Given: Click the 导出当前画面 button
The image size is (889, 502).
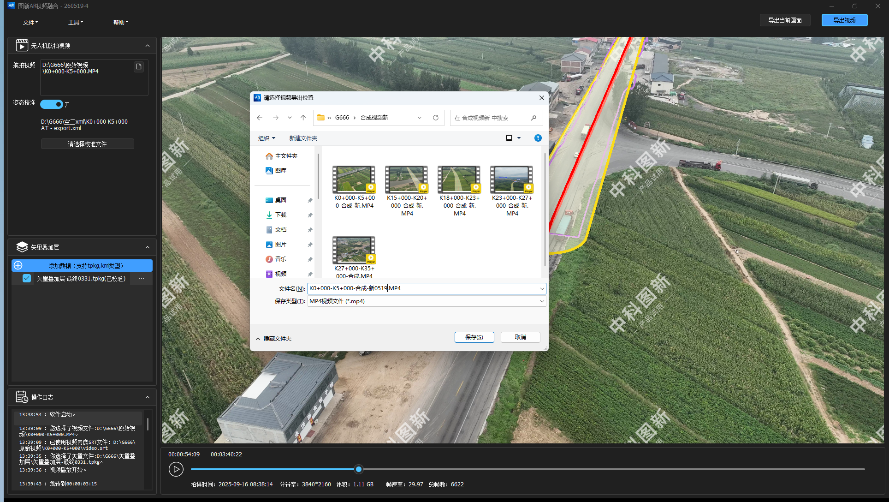Looking at the screenshot, I should coord(785,20).
